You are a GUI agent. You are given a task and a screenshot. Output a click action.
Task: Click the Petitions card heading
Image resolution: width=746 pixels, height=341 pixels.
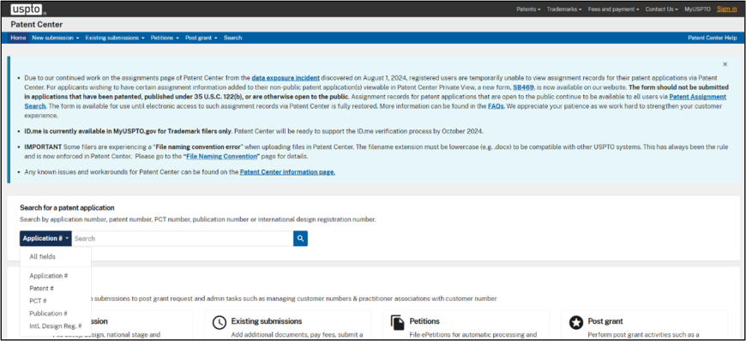424,321
